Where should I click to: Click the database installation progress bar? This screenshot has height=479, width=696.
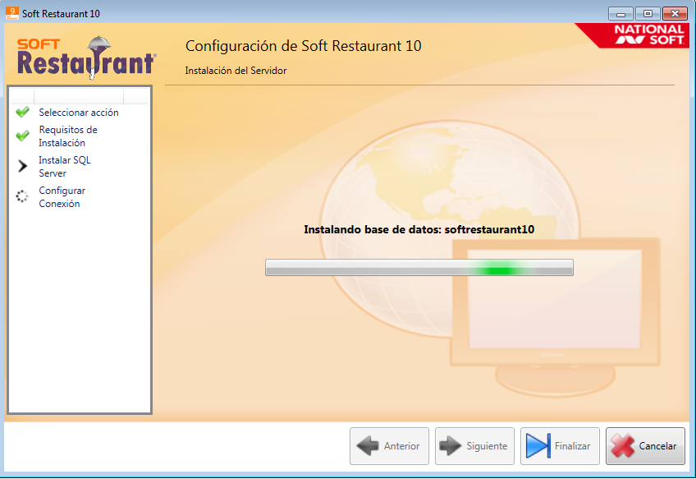419,268
